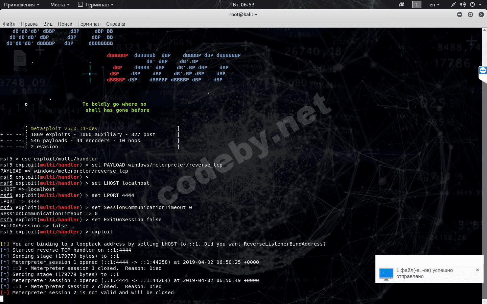Click the command set LPORT 4444

point(113,195)
